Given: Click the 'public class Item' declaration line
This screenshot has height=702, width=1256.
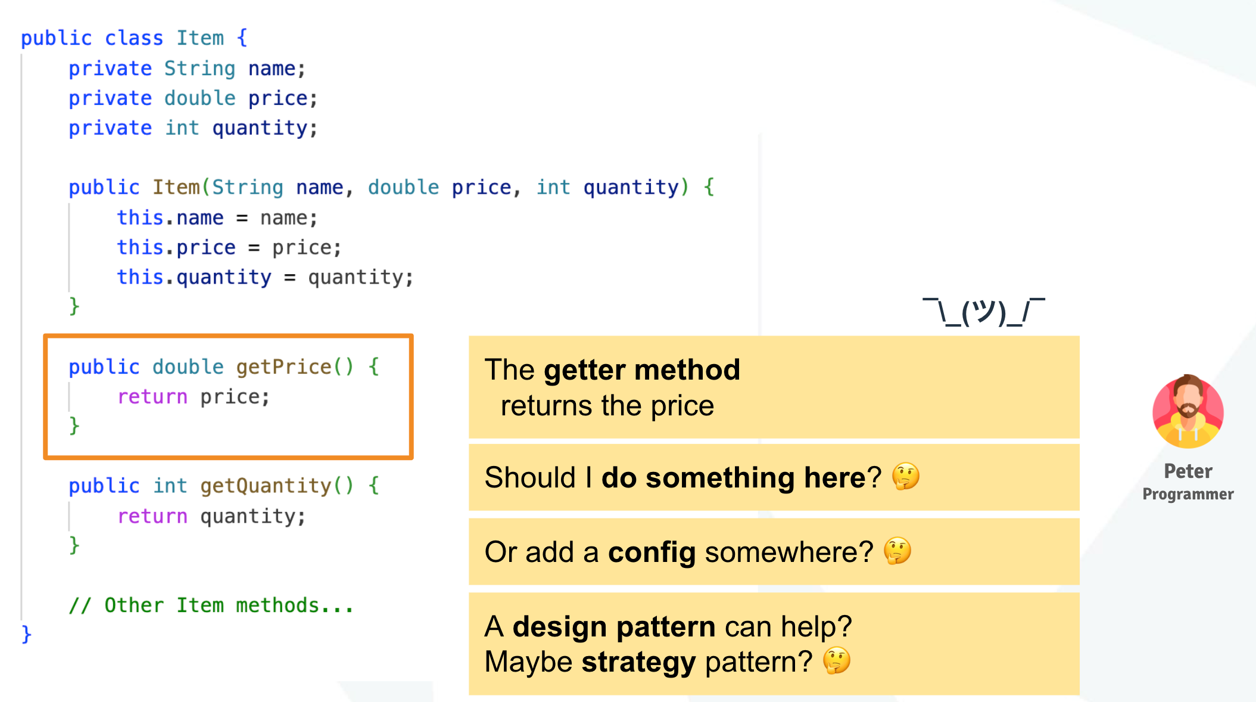Looking at the screenshot, I should (x=134, y=38).
